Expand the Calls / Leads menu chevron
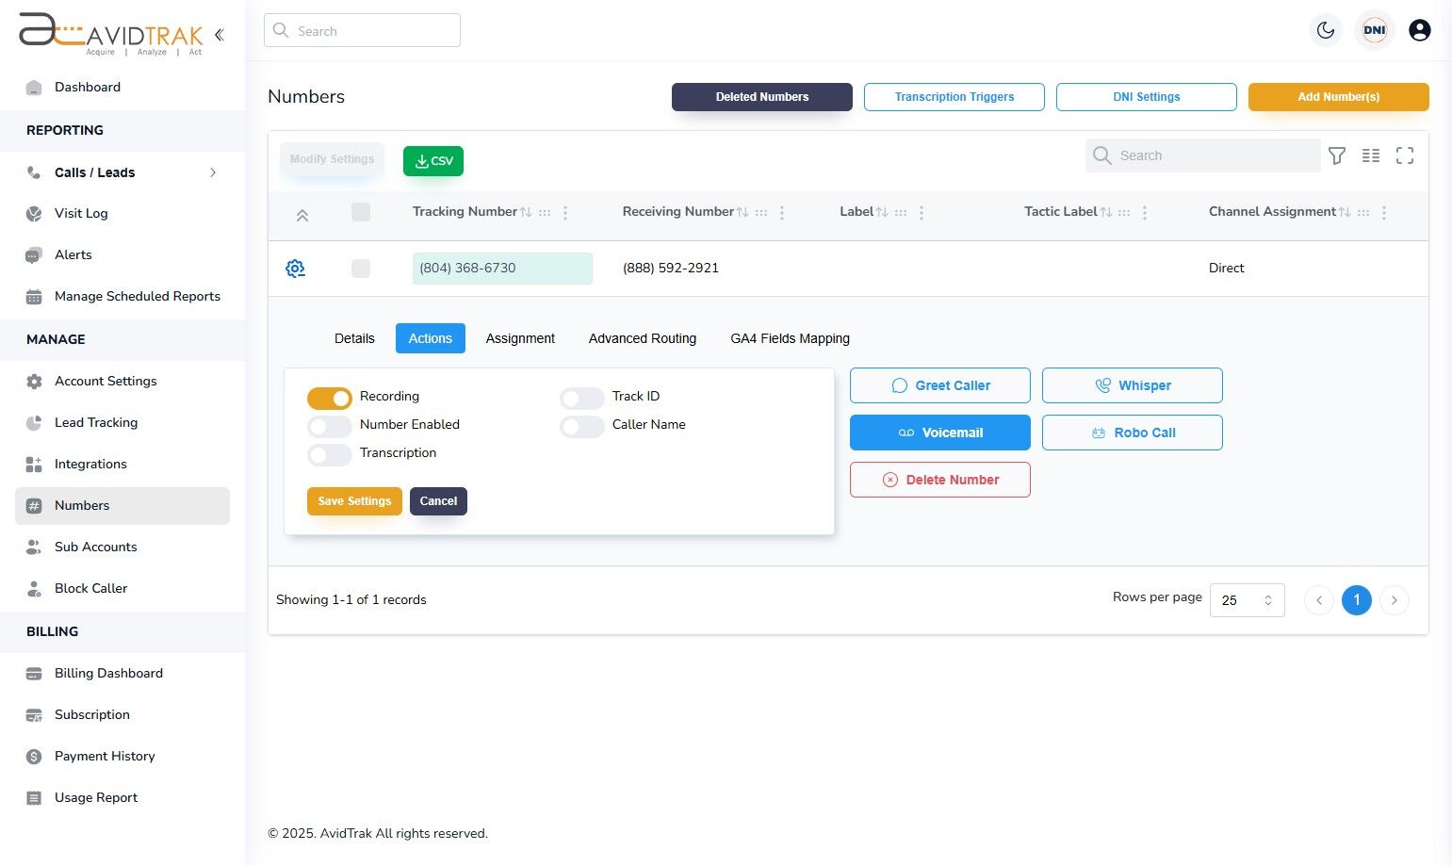Image resolution: width=1452 pixels, height=866 pixels. 213,172
